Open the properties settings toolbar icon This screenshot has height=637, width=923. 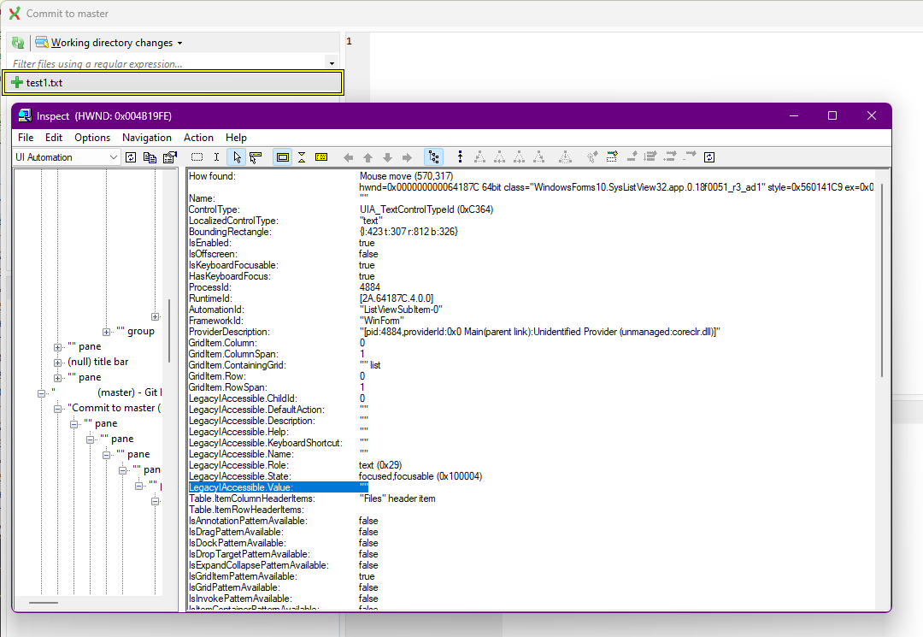[x=170, y=157]
